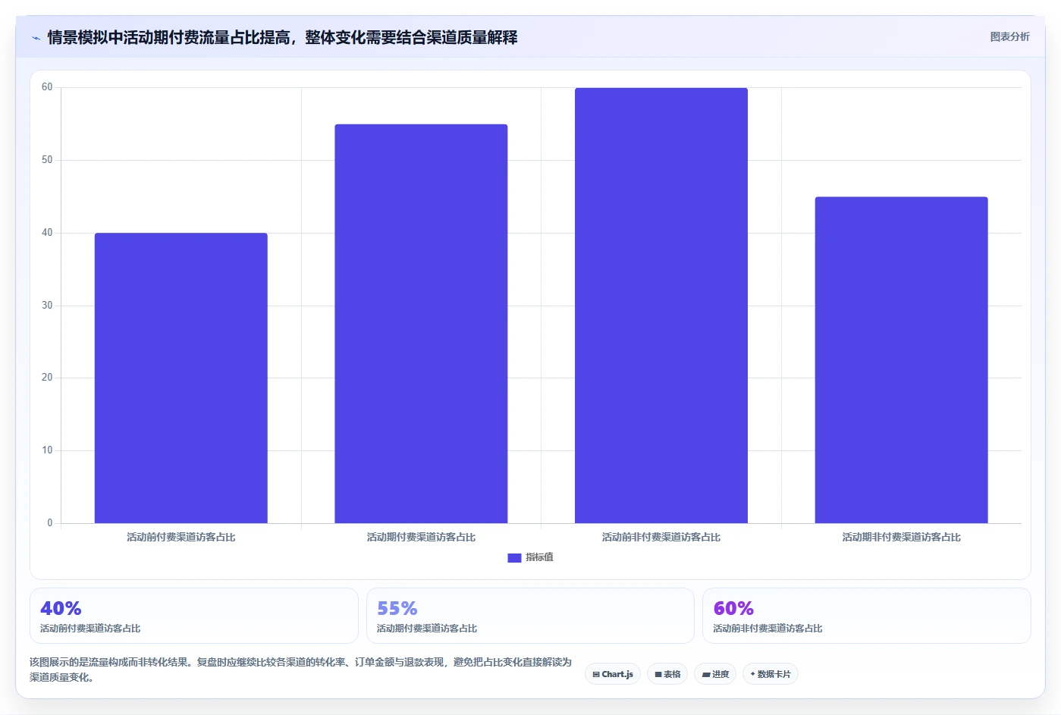1061x715 pixels.
Task: Click the y-axis value 50
Action: (x=47, y=160)
